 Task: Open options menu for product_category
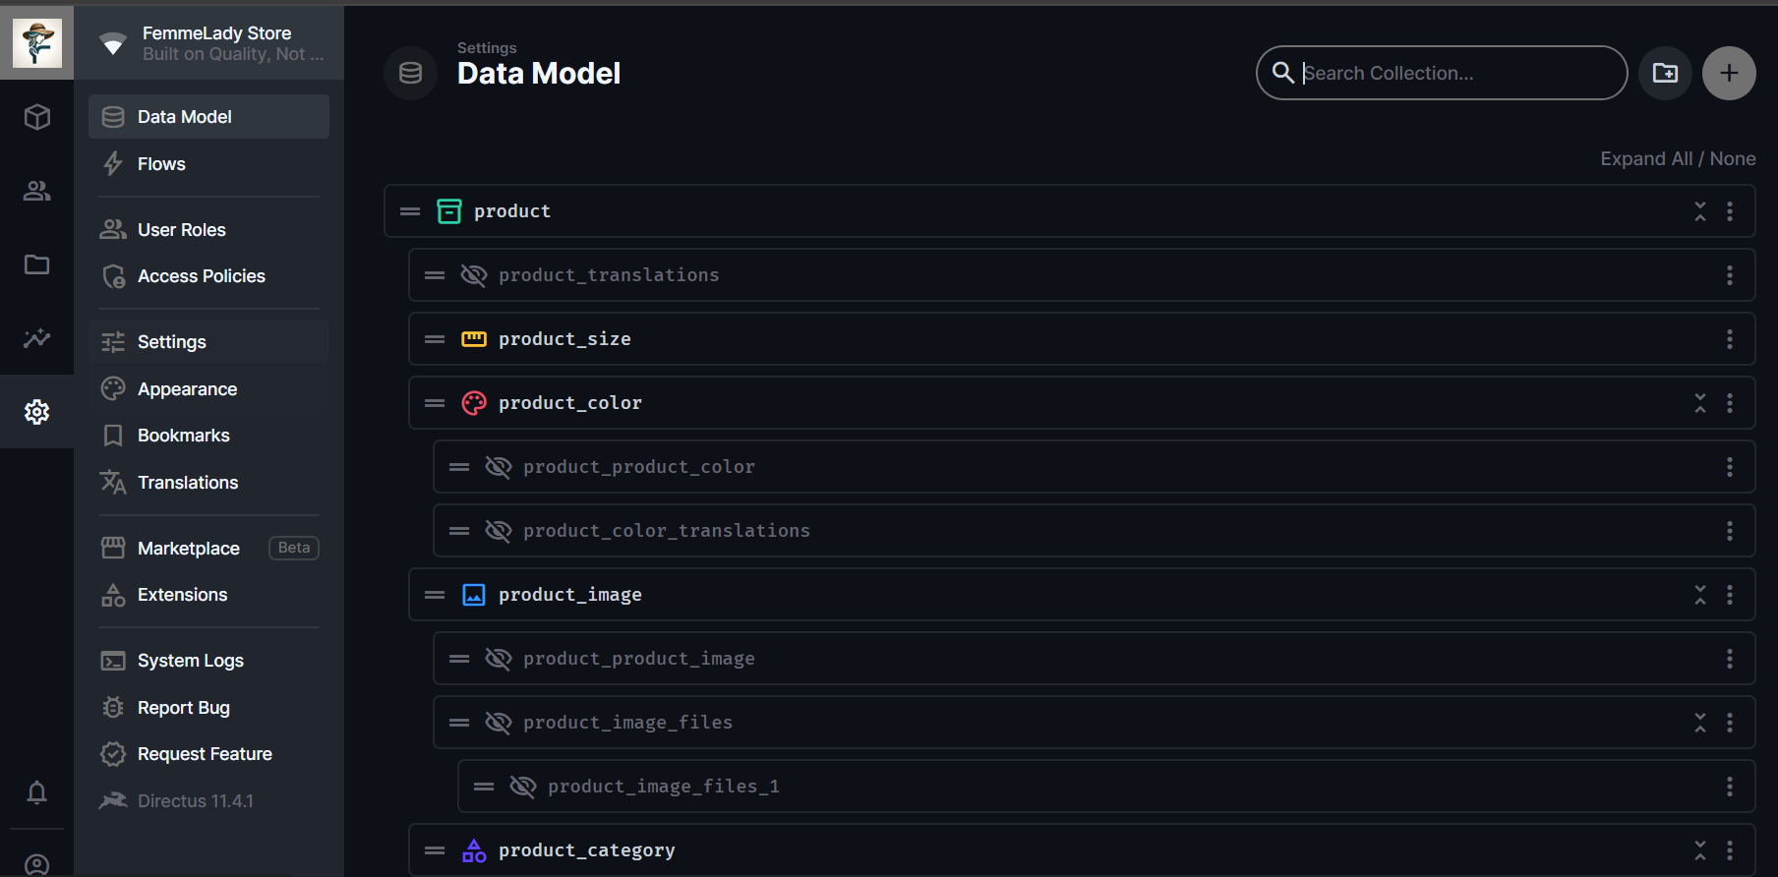point(1730,850)
